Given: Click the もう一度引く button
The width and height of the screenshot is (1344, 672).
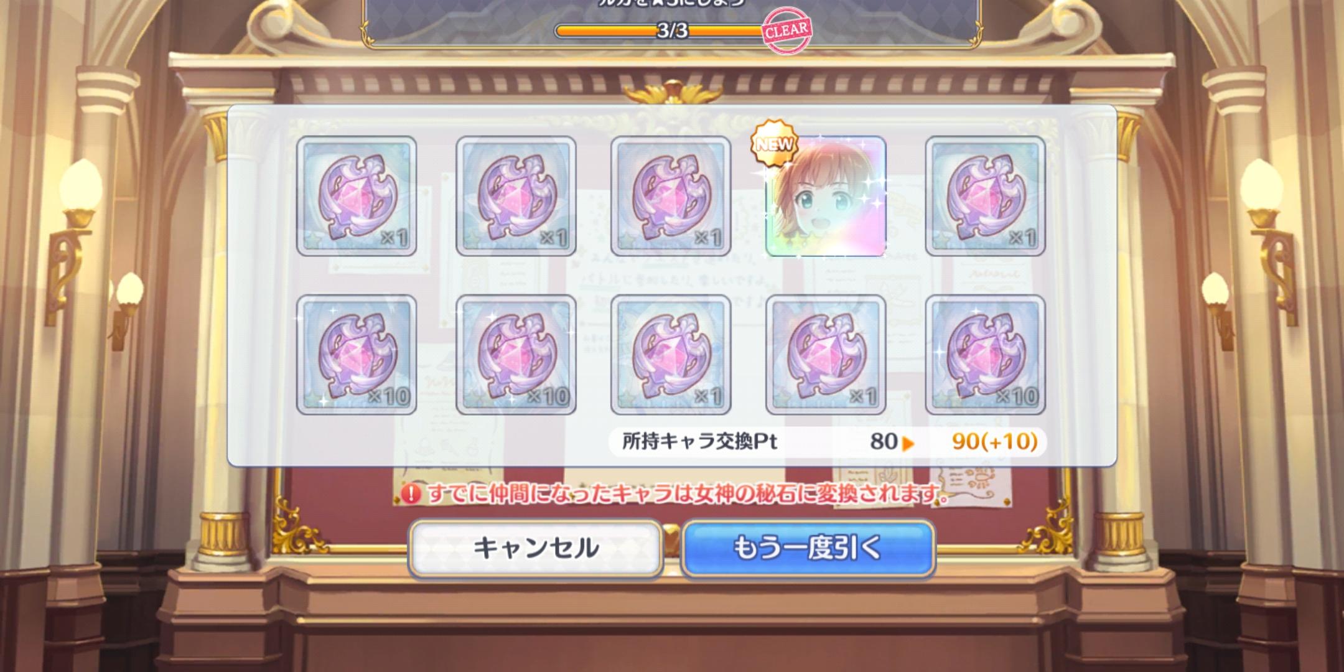Looking at the screenshot, I should click(808, 548).
